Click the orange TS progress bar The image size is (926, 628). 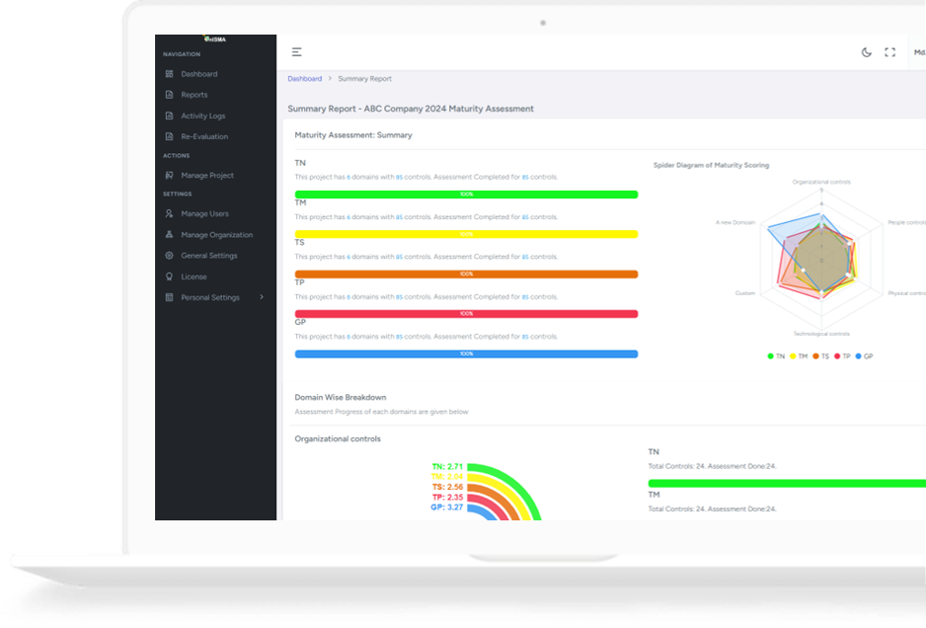click(466, 275)
